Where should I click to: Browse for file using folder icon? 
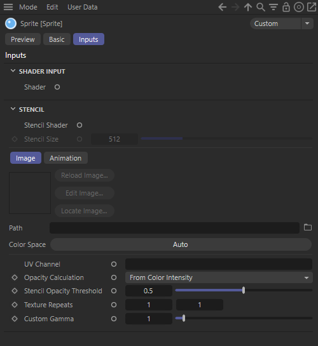pyautogui.click(x=308, y=227)
